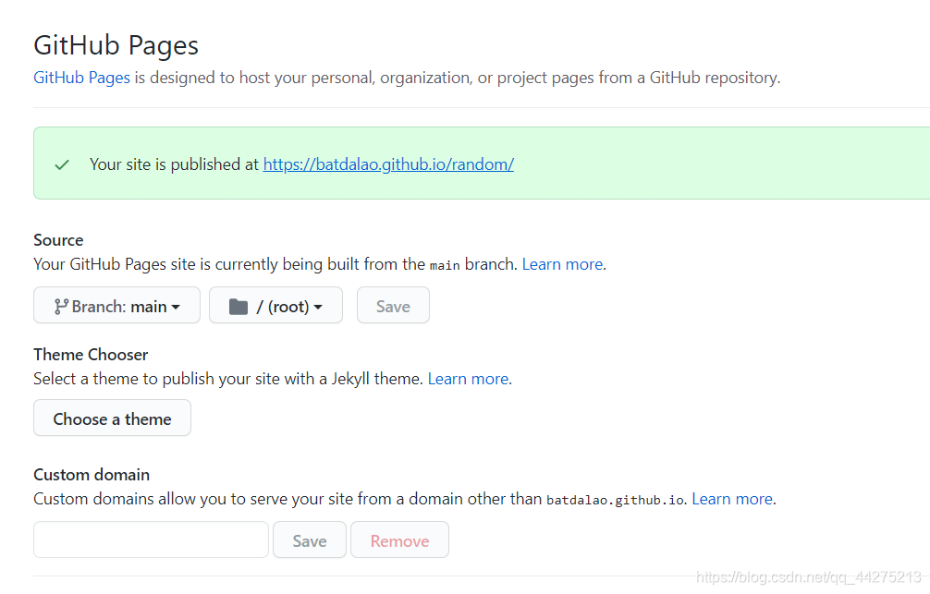
Task: Click the git branch icon
Action: pyautogui.click(x=61, y=307)
